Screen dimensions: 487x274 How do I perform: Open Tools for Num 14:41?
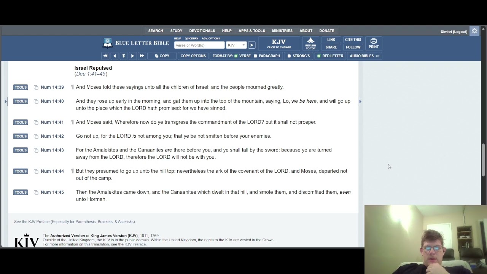coord(21,122)
